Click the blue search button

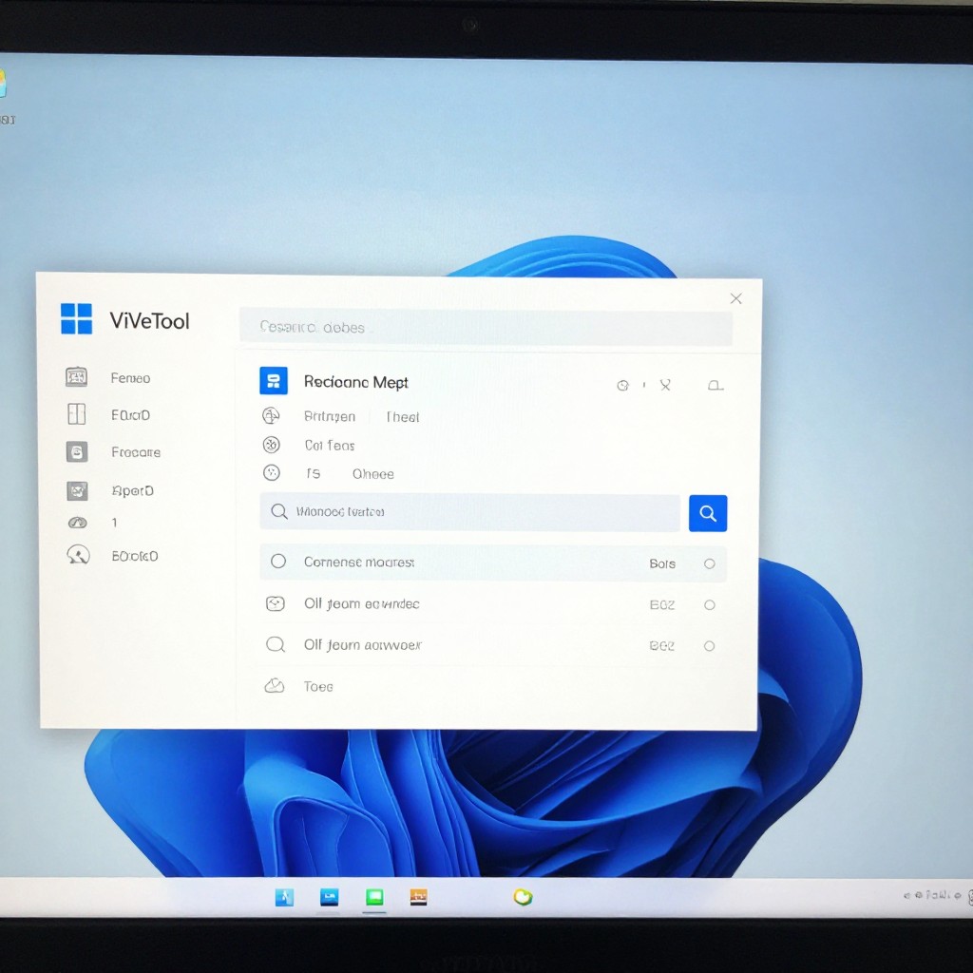(708, 513)
